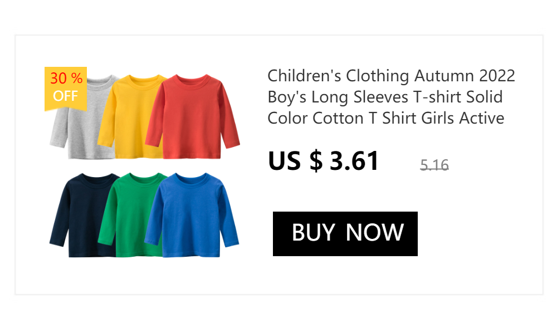This screenshot has width=557, height=323.
Task: Click the Color Cotton T Shirt Girls Active line
Action: tap(386, 118)
